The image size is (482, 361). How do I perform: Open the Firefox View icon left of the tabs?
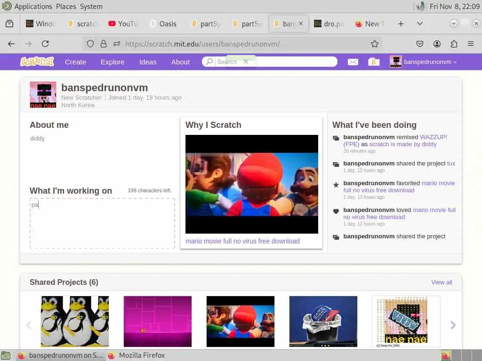click(x=9, y=24)
